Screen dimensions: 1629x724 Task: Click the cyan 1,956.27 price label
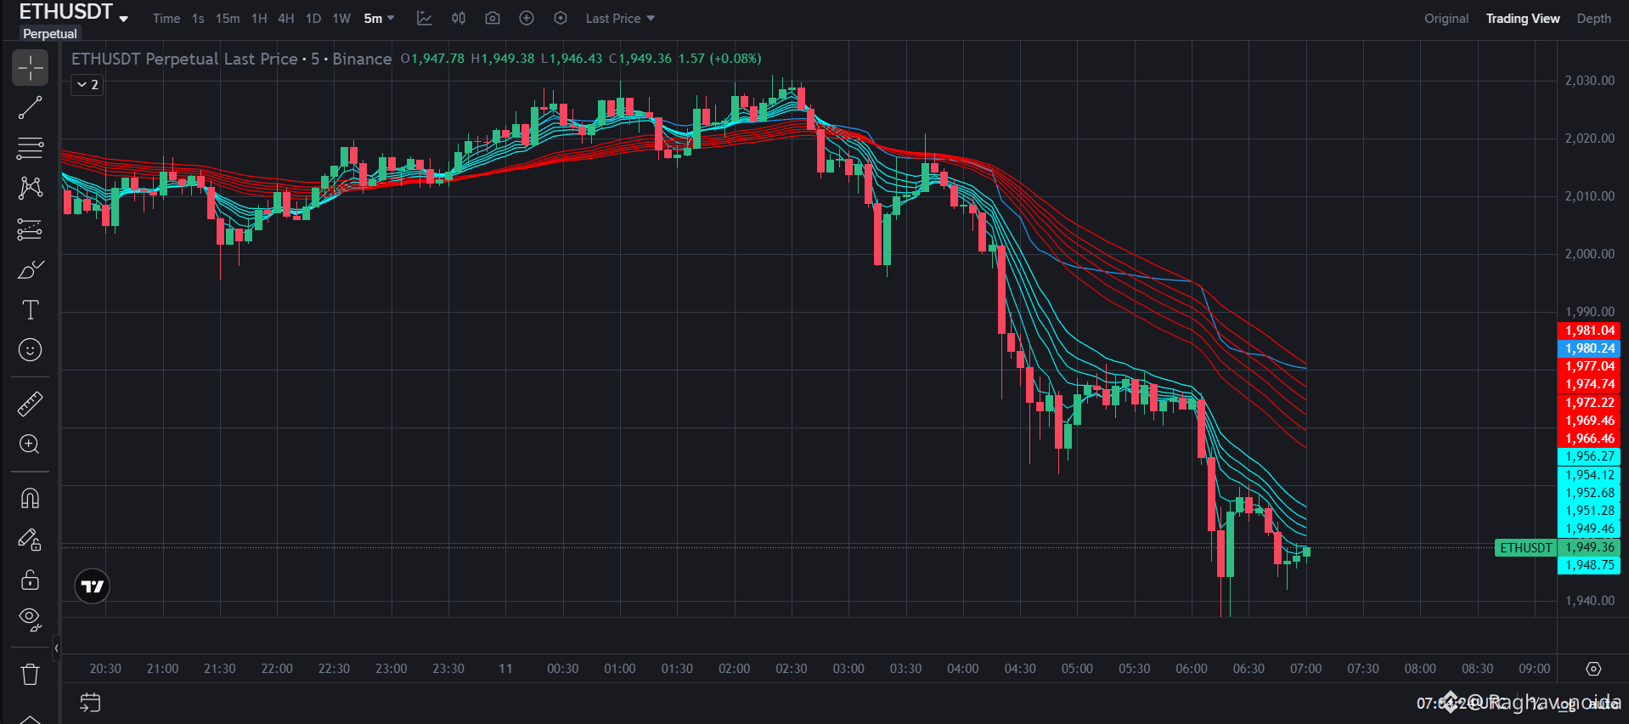(x=1589, y=456)
